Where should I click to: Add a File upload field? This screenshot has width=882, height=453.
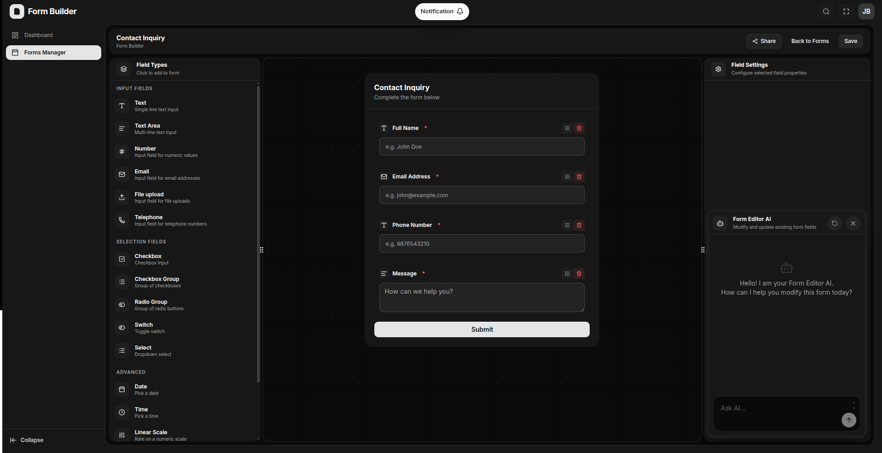tap(185, 197)
